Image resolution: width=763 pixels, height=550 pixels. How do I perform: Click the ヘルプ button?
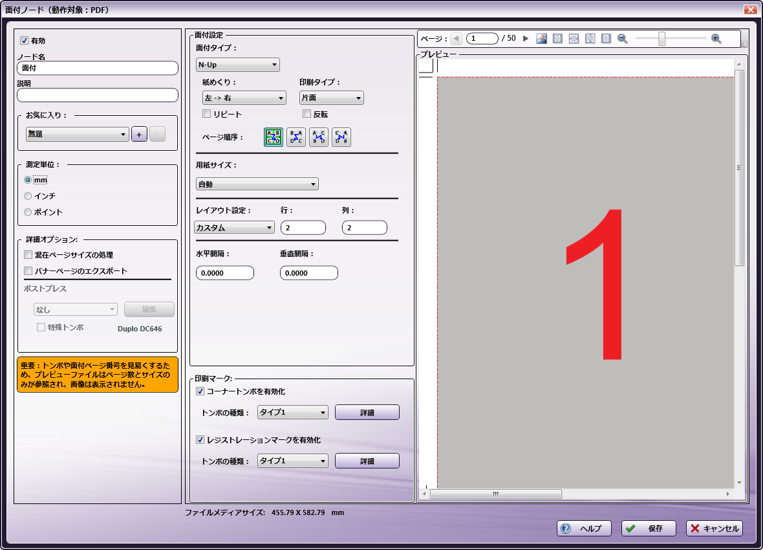pyautogui.click(x=584, y=529)
